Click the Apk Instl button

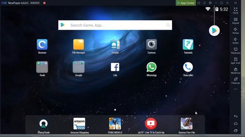pos(236,61)
